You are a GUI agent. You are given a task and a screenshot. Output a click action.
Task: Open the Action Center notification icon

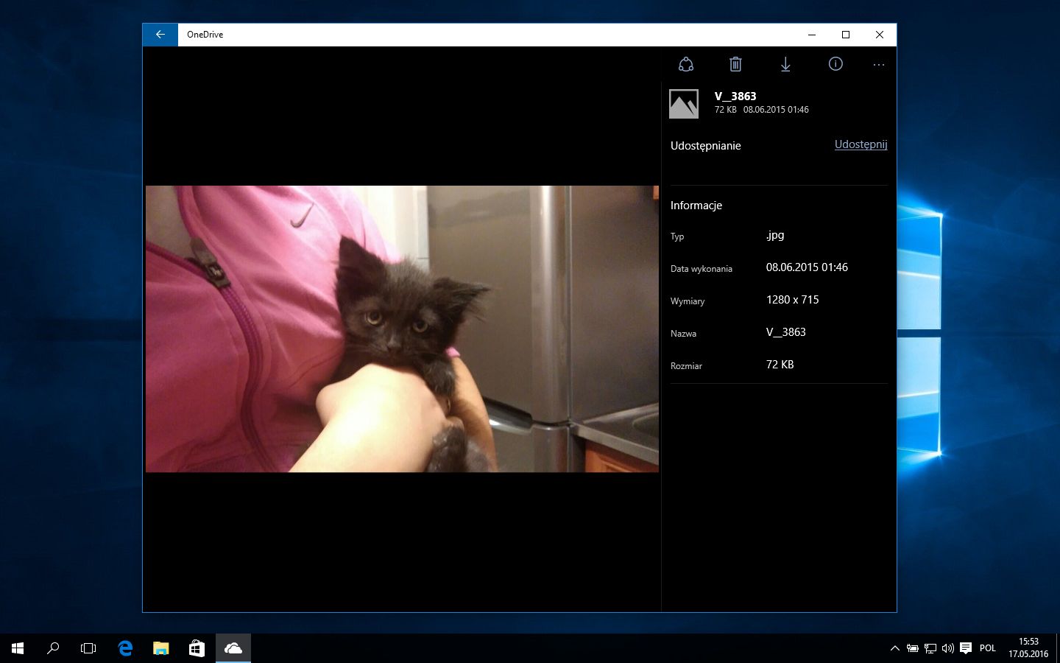pyautogui.click(x=966, y=648)
